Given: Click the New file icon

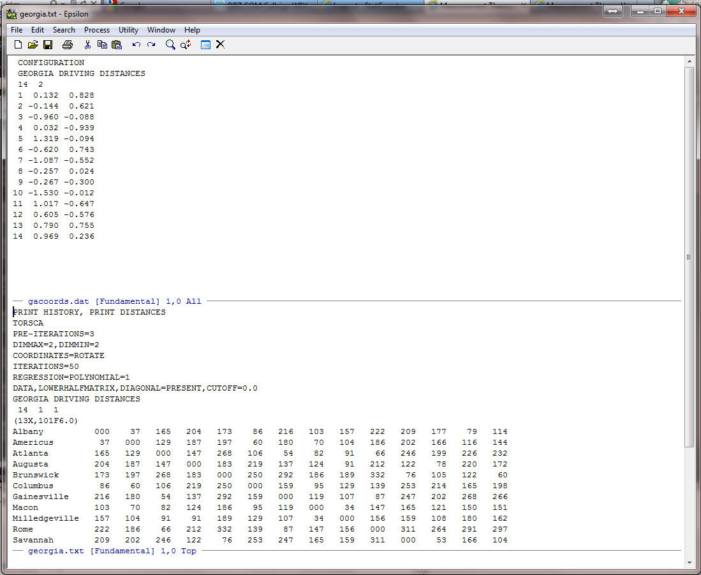Looking at the screenshot, I should pyautogui.click(x=18, y=45).
